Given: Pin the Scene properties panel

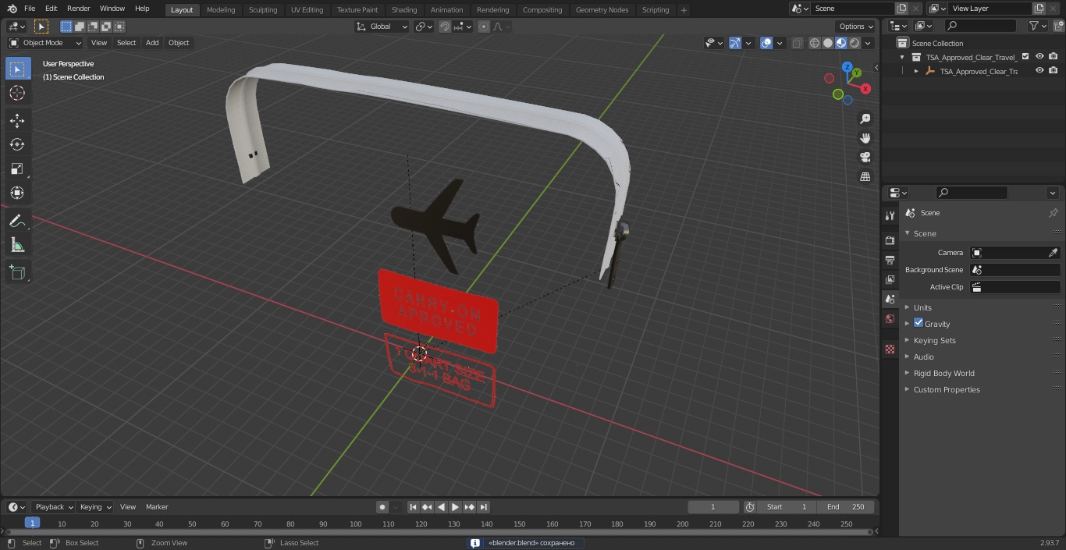Looking at the screenshot, I should pos(1053,213).
